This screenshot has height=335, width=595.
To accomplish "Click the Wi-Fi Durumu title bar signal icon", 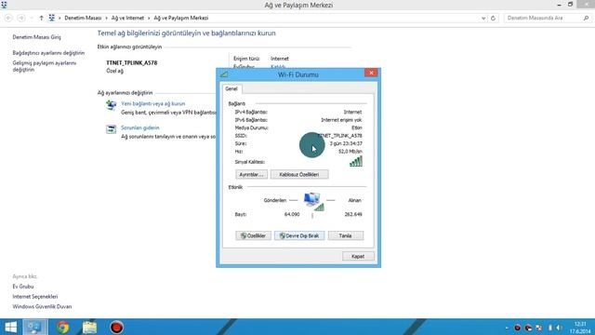I will tap(224, 74).
